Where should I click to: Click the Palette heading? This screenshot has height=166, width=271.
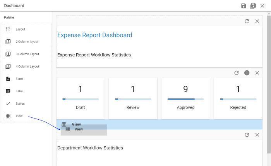pos(9,17)
